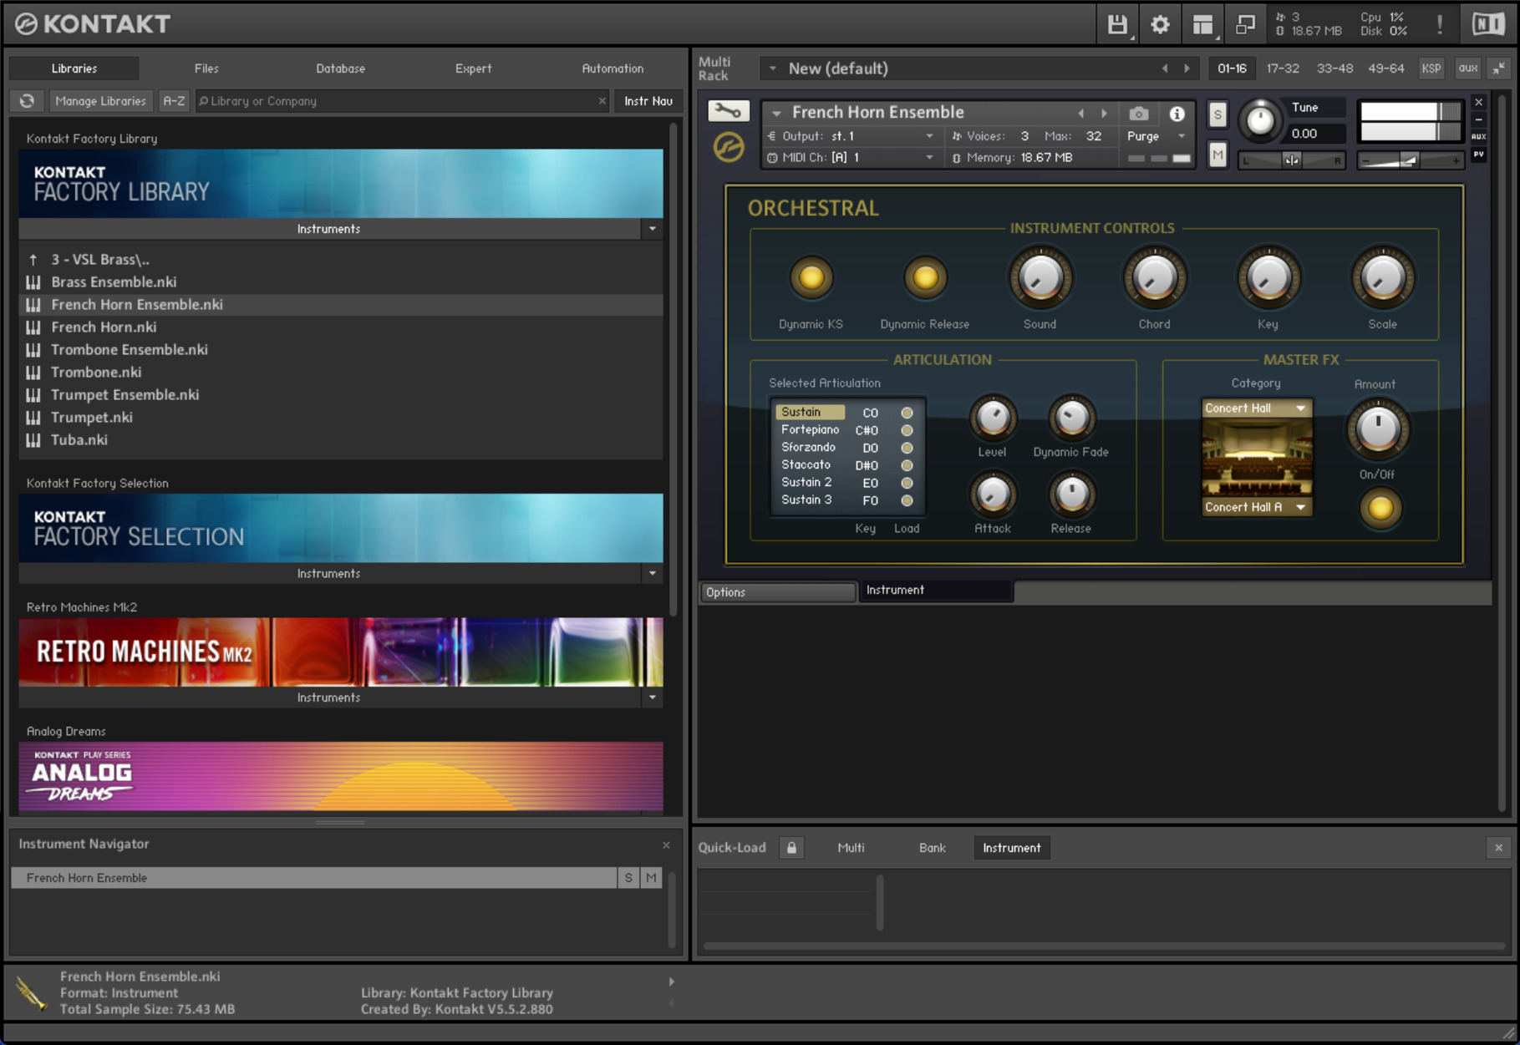
Task: Switch to the Files tab
Action: [206, 68]
